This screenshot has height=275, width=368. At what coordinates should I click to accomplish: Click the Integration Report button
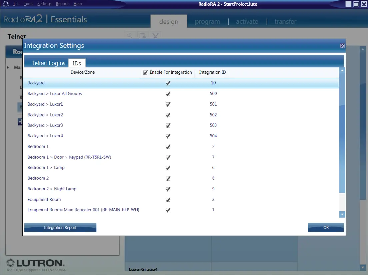pyautogui.click(x=60, y=227)
